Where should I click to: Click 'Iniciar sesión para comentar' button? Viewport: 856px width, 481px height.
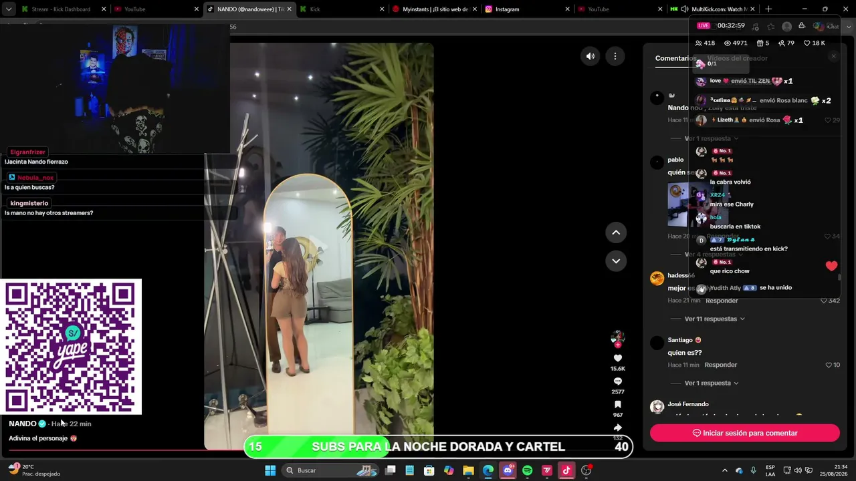click(745, 433)
